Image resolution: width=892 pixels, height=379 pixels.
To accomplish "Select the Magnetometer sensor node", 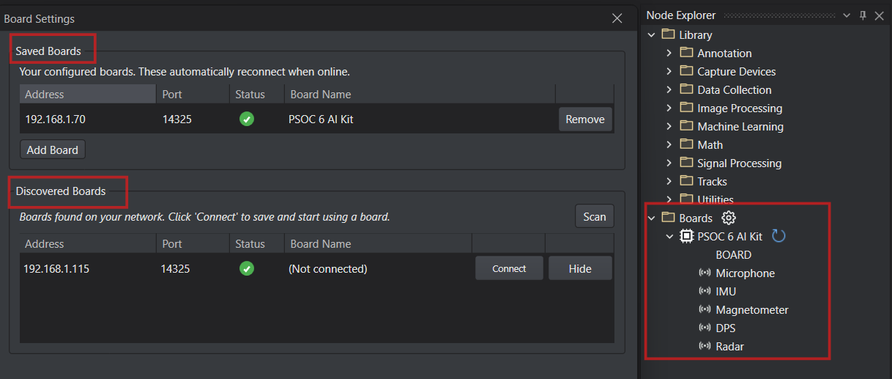I will pos(751,310).
